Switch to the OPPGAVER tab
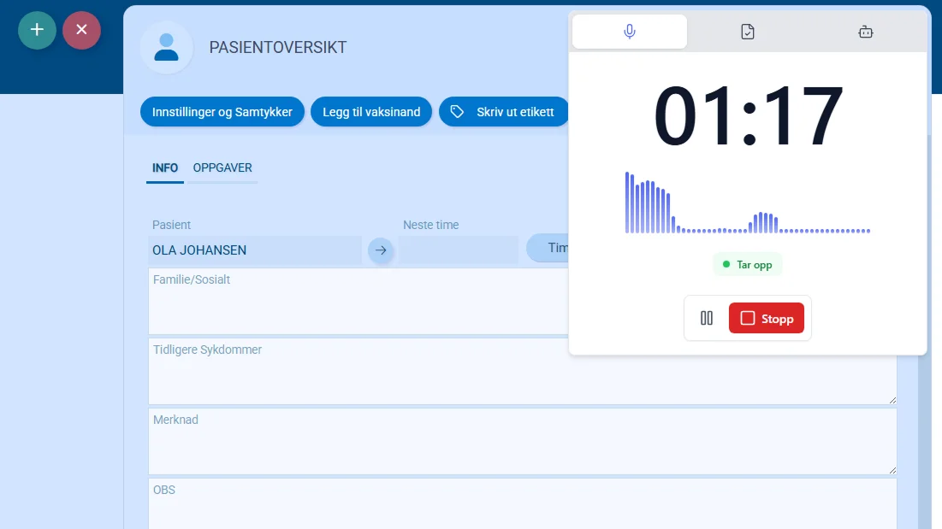The height and width of the screenshot is (529, 942). tap(222, 168)
